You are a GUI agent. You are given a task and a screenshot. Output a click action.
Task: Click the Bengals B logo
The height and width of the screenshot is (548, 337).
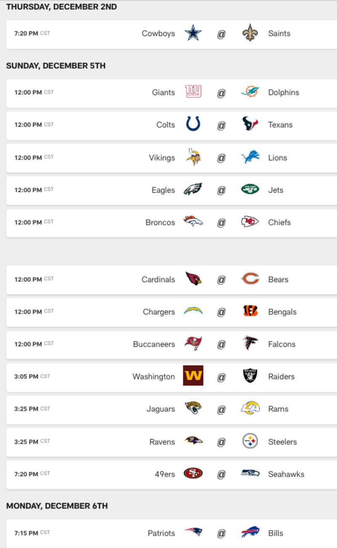pos(250,311)
